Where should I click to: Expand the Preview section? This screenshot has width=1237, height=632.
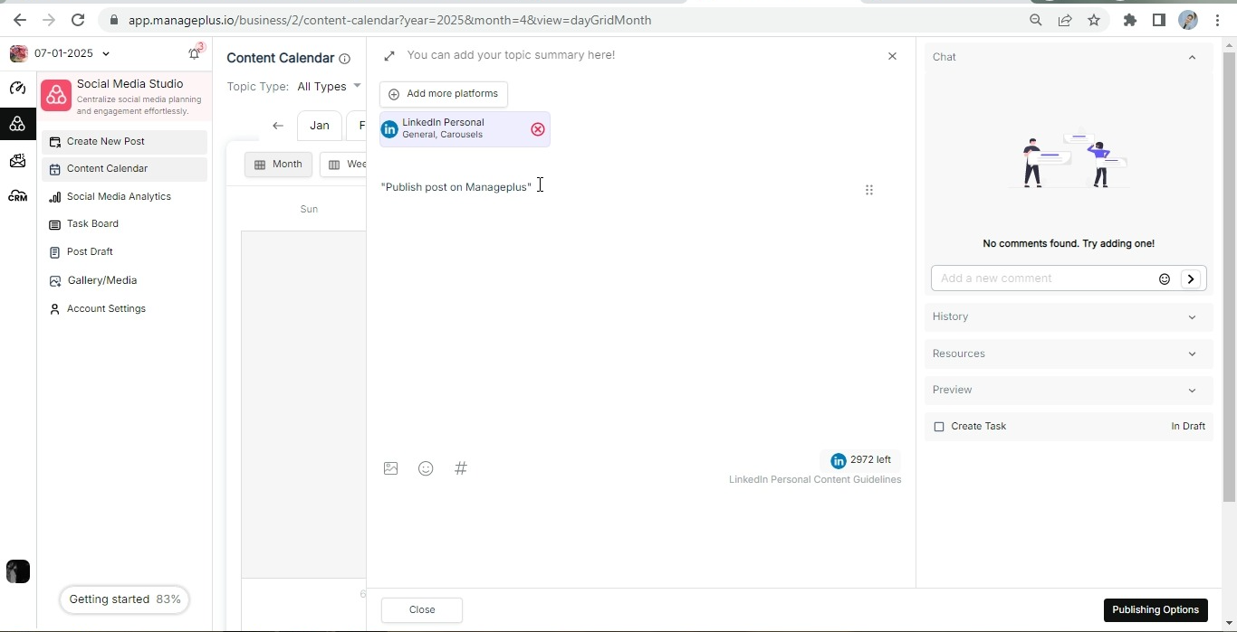point(1069,390)
